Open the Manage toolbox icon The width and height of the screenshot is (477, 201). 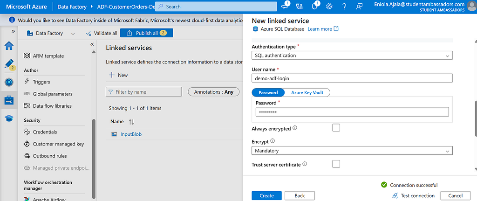coord(9,100)
